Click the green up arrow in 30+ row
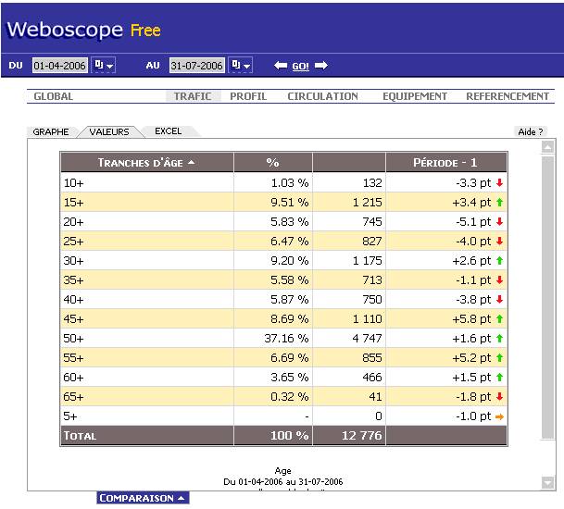 click(499, 261)
